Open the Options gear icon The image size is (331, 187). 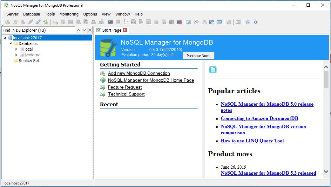click(x=228, y=22)
